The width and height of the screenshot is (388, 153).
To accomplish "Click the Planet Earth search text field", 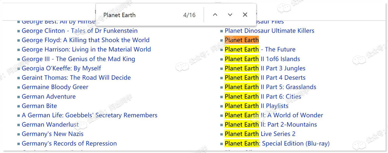I will coord(141,15).
